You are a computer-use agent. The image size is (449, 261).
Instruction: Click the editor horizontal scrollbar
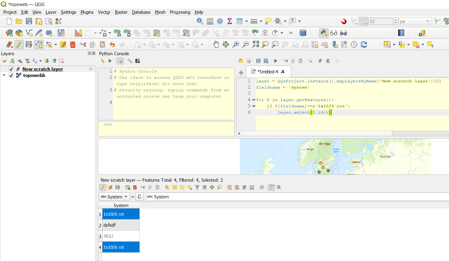pyautogui.click(x=317, y=134)
